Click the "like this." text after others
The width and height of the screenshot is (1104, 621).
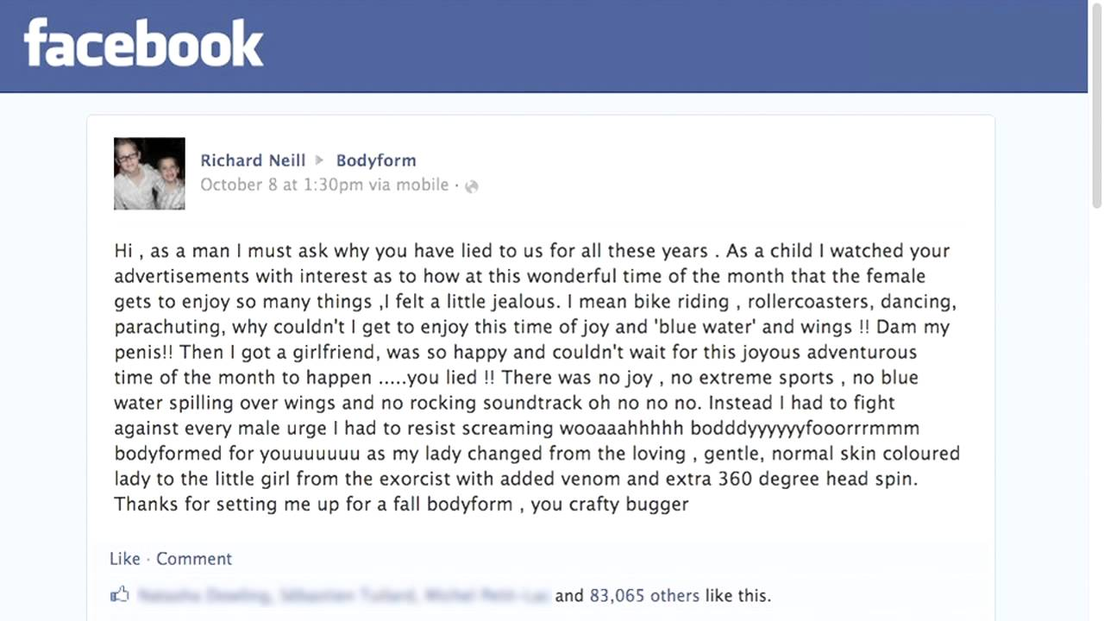pos(737,595)
